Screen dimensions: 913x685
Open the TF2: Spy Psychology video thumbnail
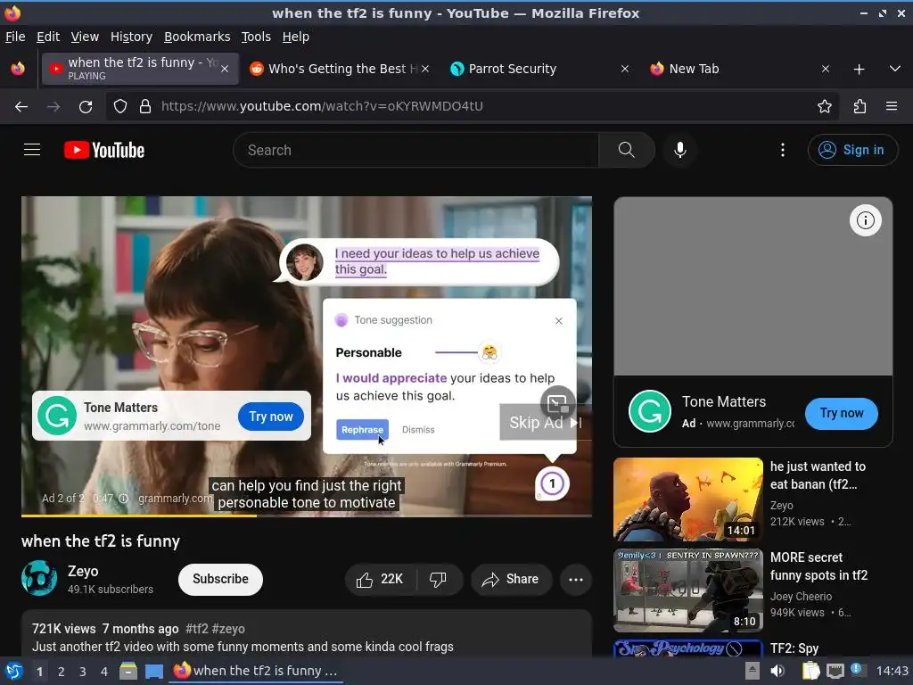[x=687, y=648]
